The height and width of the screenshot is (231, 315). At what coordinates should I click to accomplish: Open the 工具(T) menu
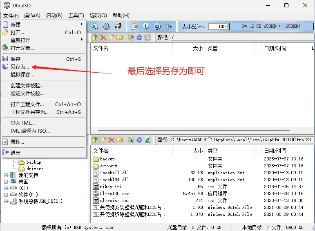[76, 16]
